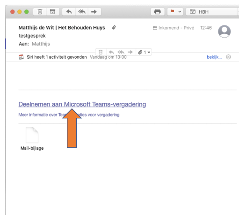Open the attachment count dropdown showing 1
The width and height of the screenshot is (239, 215).
(x=144, y=52)
